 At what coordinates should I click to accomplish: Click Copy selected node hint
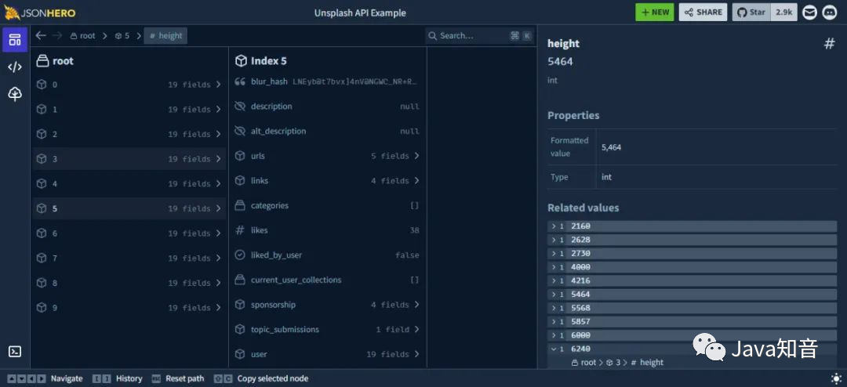coord(261,378)
